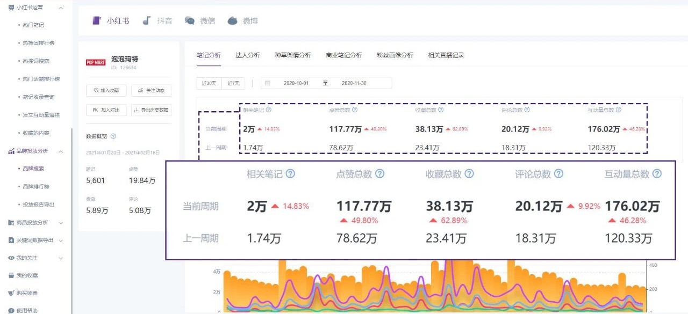Choose the 近7天 range button

(233, 83)
